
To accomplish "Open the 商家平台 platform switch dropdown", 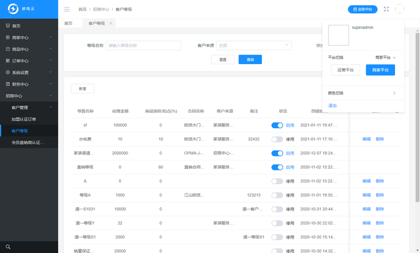I will (x=385, y=57).
